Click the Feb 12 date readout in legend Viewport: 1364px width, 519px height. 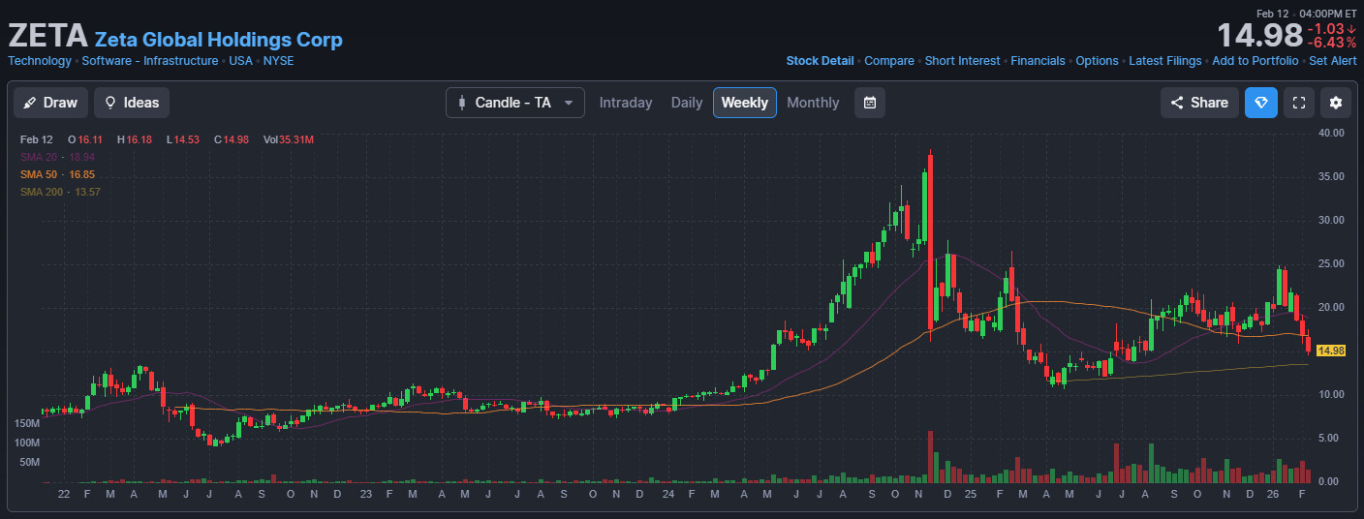click(35, 139)
